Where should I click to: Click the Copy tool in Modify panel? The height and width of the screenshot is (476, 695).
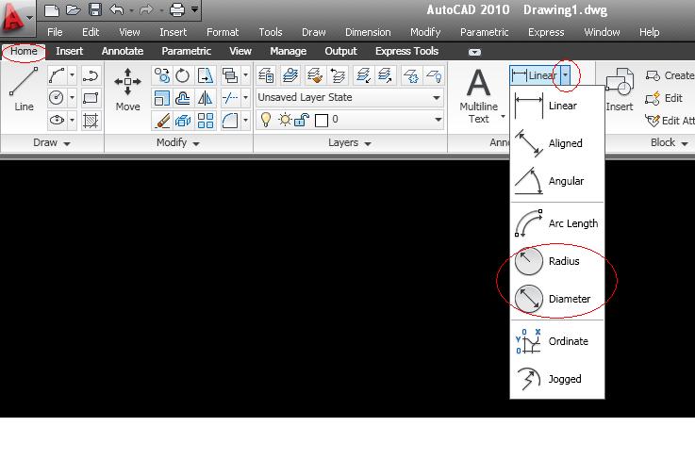click(x=162, y=75)
